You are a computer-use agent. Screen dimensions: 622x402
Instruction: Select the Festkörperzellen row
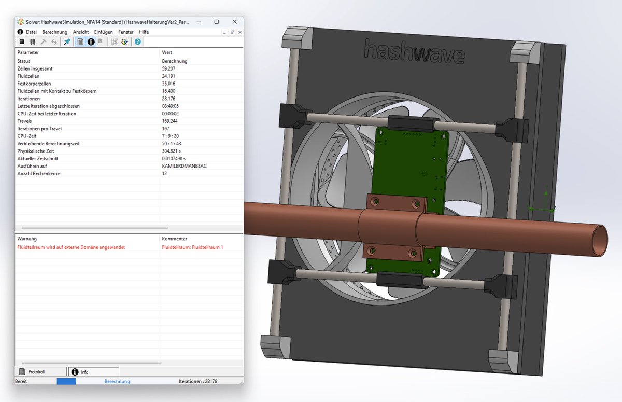(129, 84)
